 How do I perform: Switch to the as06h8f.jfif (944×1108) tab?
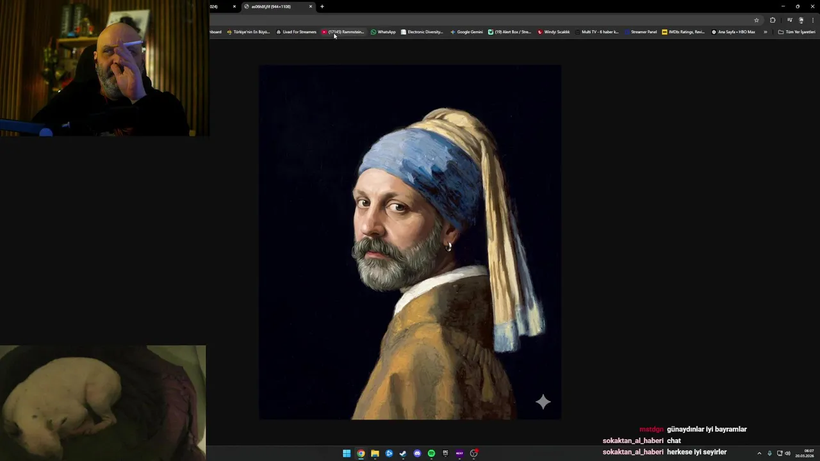pyautogui.click(x=279, y=6)
